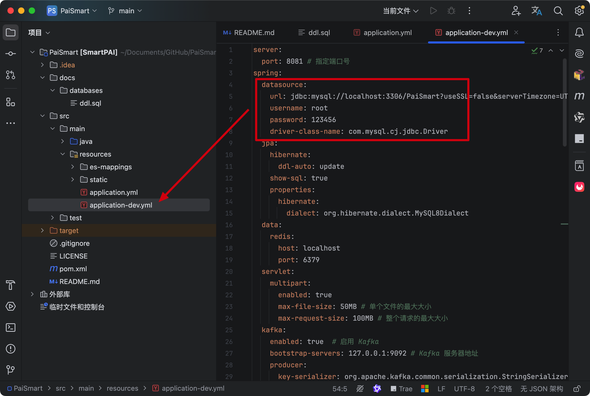The image size is (590, 396).
Task: Click the editor vertical scrollbar
Action: [565, 103]
